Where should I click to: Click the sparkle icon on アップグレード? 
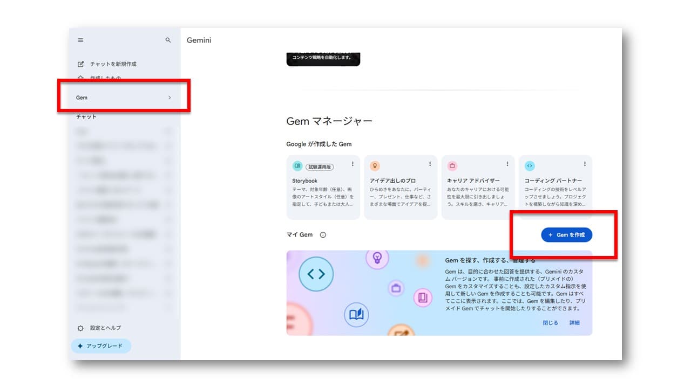79,346
